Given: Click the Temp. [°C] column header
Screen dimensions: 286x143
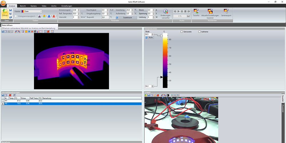Looking at the screenshot, I should [15, 98].
